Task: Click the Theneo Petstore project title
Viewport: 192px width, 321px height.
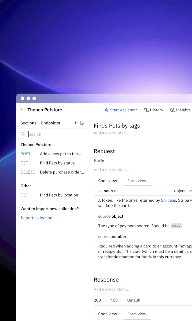Action: pyautogui.click(x=45, y=110)
